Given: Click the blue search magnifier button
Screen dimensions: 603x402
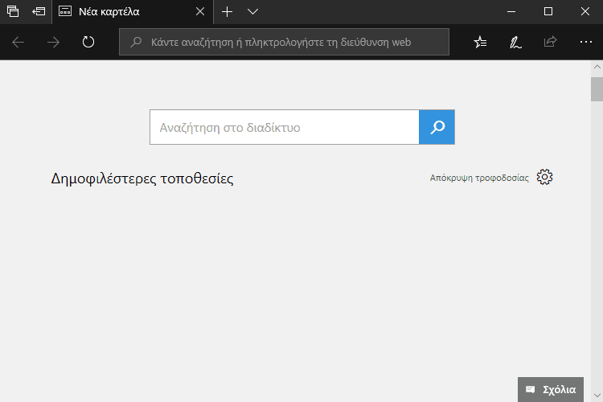Looking at the screenshot, I should click(x=437, y=127).
